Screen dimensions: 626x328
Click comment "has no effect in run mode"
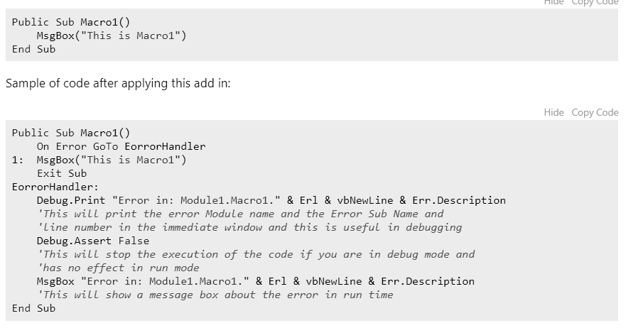[118, 268]
